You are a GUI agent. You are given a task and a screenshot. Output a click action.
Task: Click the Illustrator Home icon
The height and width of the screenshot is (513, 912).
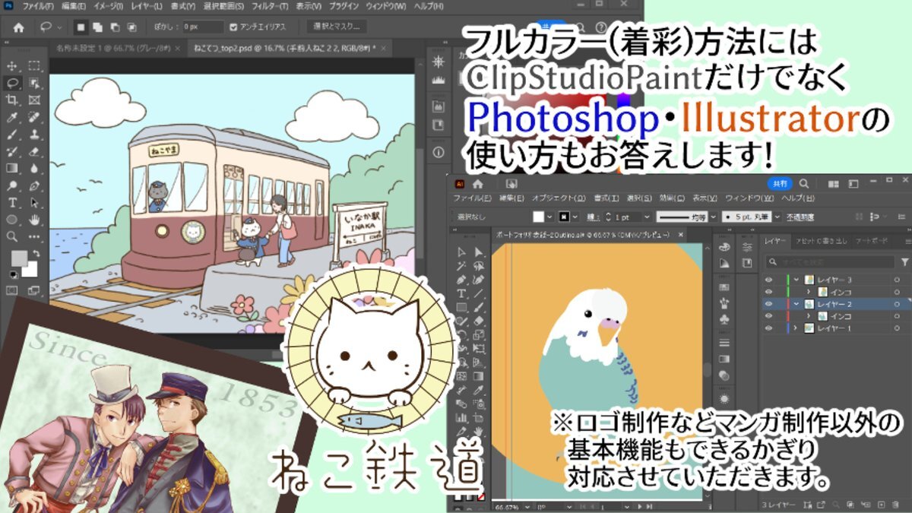pos(477,183)
